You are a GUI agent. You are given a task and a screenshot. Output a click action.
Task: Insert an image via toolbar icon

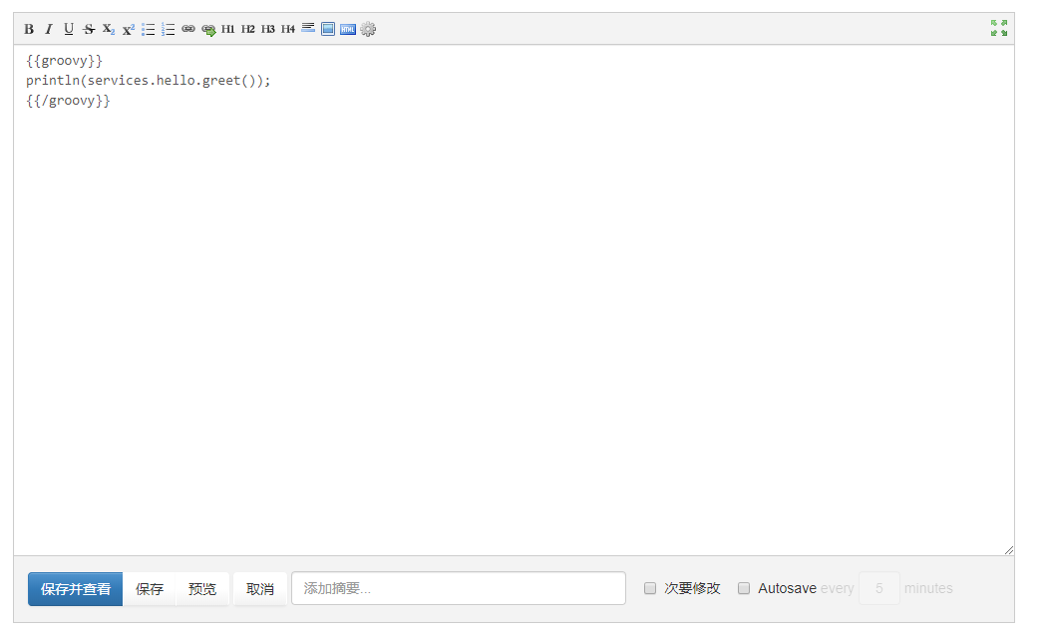coord(328,29)
